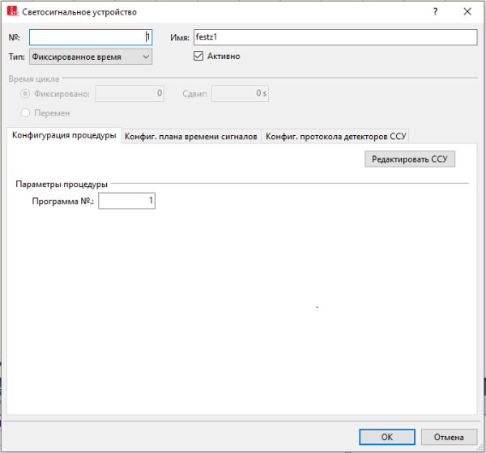This screenshot has width=486, height=453.
Task: Confirm the dialog with OK
Action: tap(386, 437)
